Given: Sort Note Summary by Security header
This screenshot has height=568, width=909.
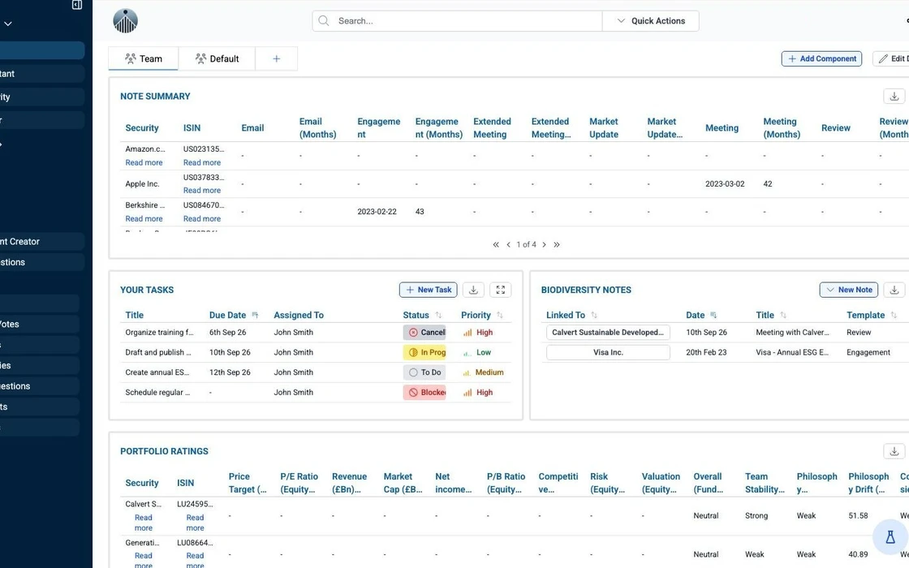Looking at the screenshot, I should 142,128.
